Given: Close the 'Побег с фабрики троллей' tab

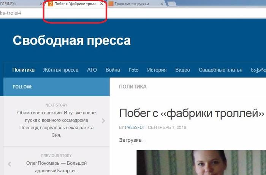Looking at the screenshot, I should (x=101, y=4).
